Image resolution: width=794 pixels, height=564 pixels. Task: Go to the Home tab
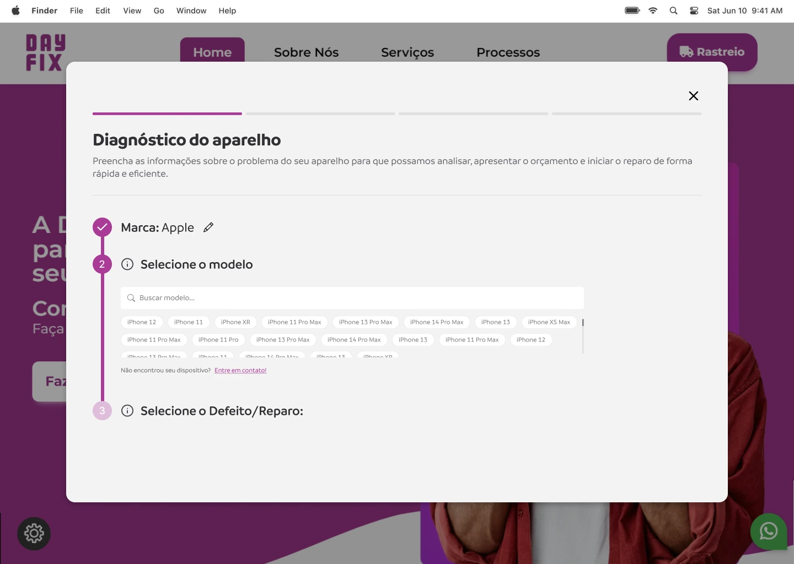[212, 52]
